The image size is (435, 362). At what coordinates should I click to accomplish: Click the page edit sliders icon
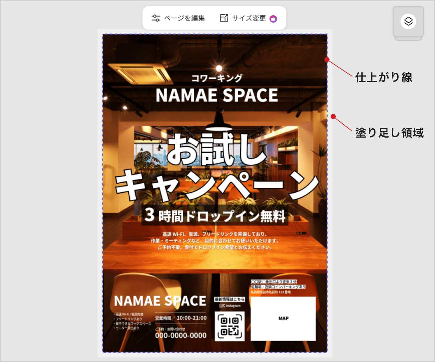pos(156,18)
